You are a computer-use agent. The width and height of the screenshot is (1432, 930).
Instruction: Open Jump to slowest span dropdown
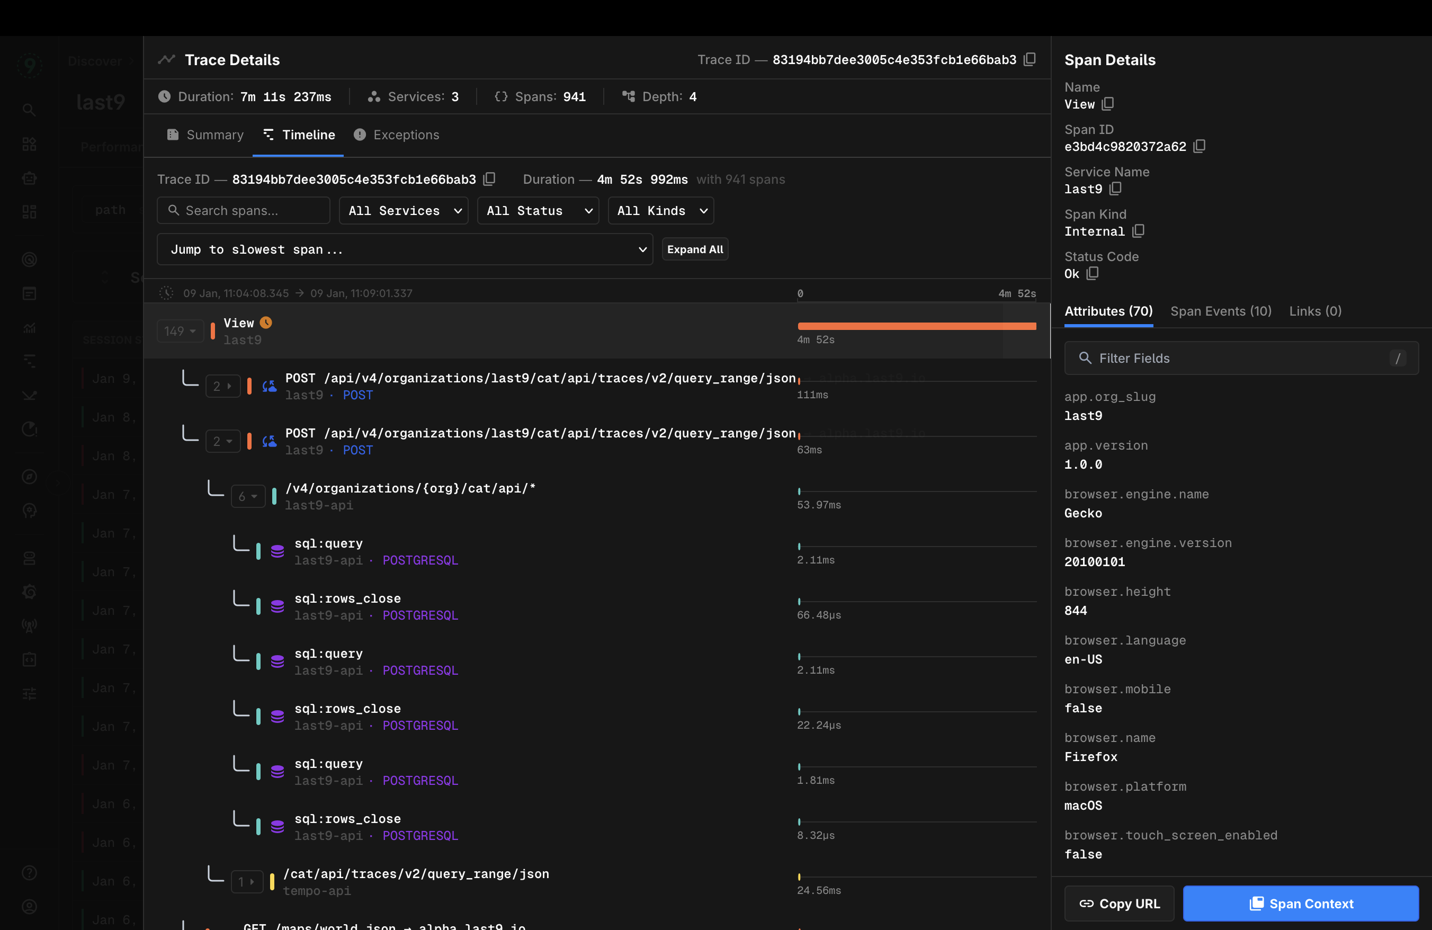[404, 249]
